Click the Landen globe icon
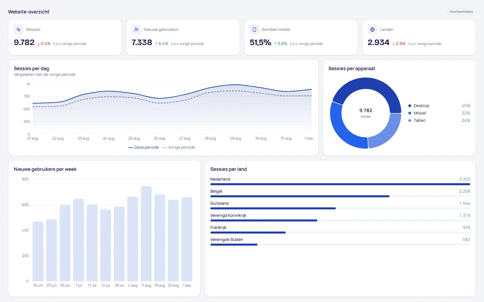The image size is (484, 302). click(372, 30)
